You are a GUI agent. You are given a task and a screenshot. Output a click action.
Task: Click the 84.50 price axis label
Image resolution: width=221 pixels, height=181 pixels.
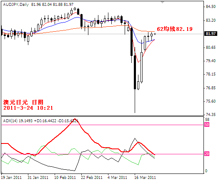pyautogui.click(x=211, y=7)
